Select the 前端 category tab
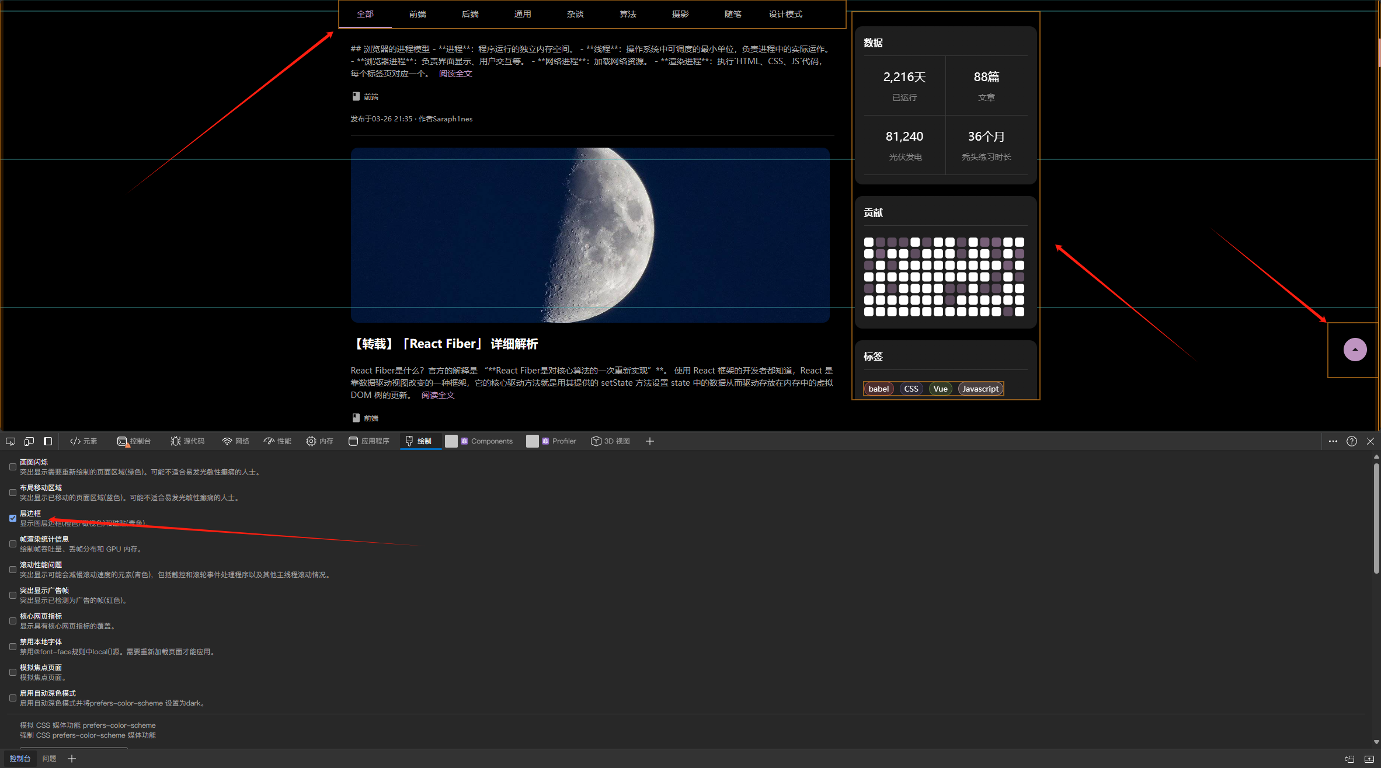This screenshot has height=768, width=1381. click(418, 14)
